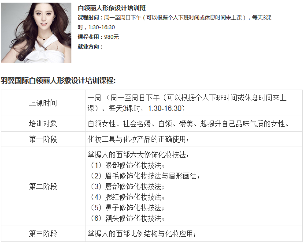304x242 pixels.
Task: Select the 腮红修饰化妆技法 item
Action: tap(127, 197)
